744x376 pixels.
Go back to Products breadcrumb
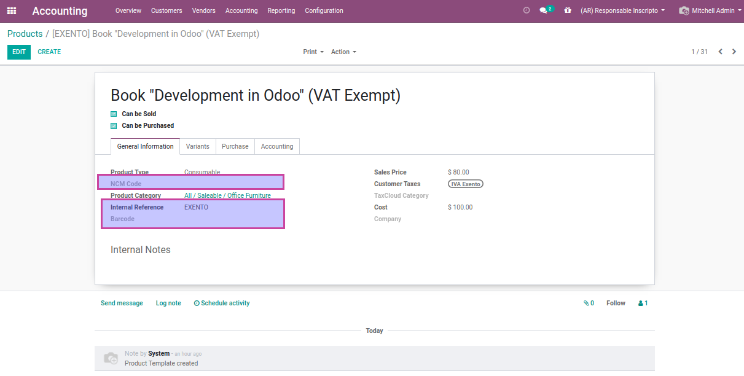pyautogui.click(x=25, y=34)
